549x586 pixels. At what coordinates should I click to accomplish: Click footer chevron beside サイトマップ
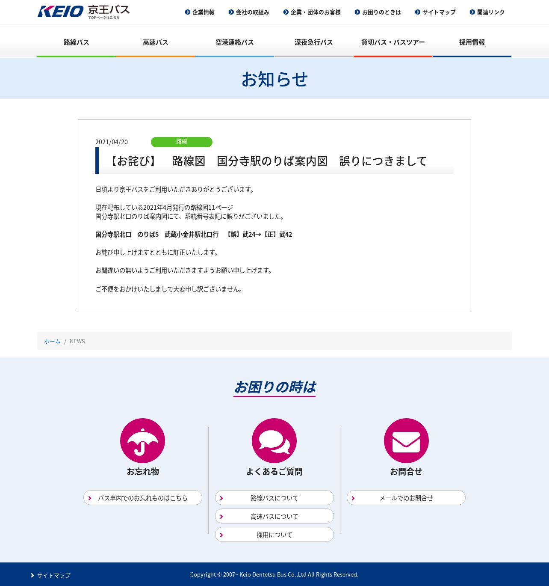tap(32, 575)
